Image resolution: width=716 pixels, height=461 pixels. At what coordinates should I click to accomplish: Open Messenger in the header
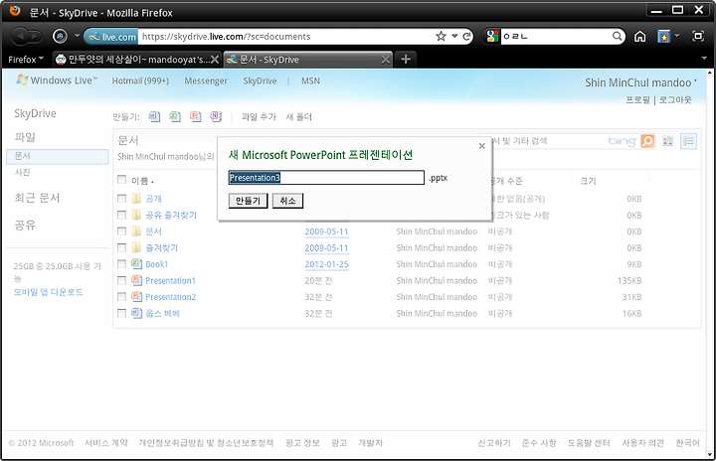click(x=206, y=80)
